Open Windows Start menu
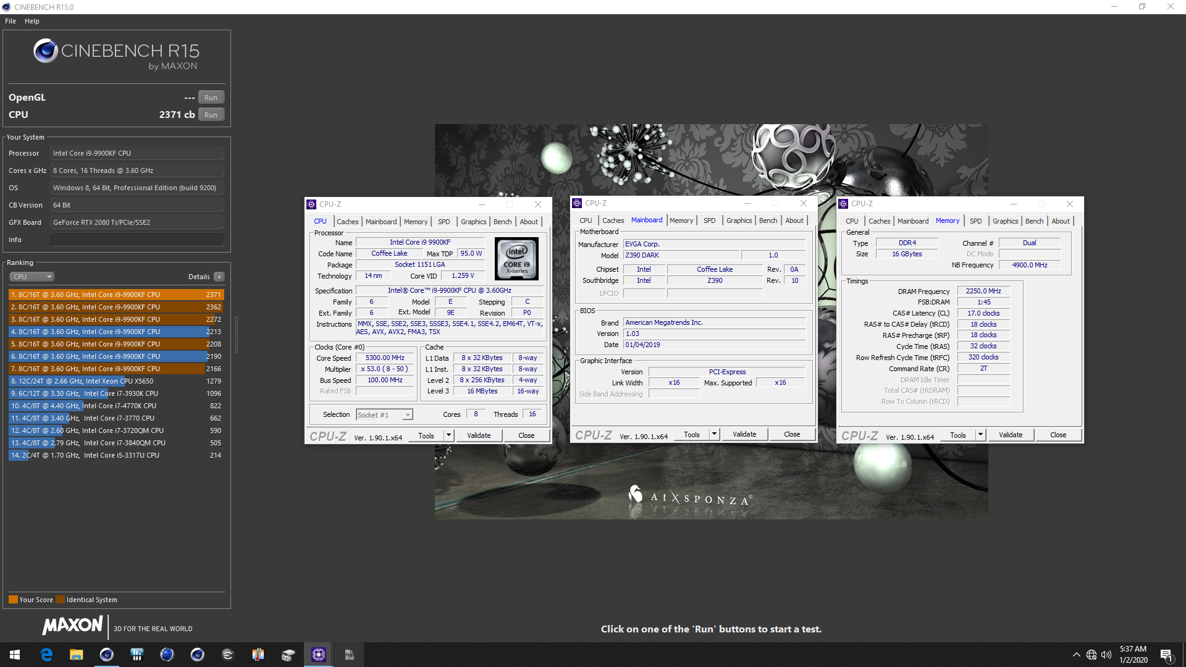The width and height of the screenshot is (1186, 667). point(15,655)
